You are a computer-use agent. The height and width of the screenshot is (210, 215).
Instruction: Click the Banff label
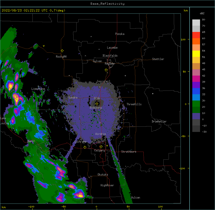coord(31,141)
